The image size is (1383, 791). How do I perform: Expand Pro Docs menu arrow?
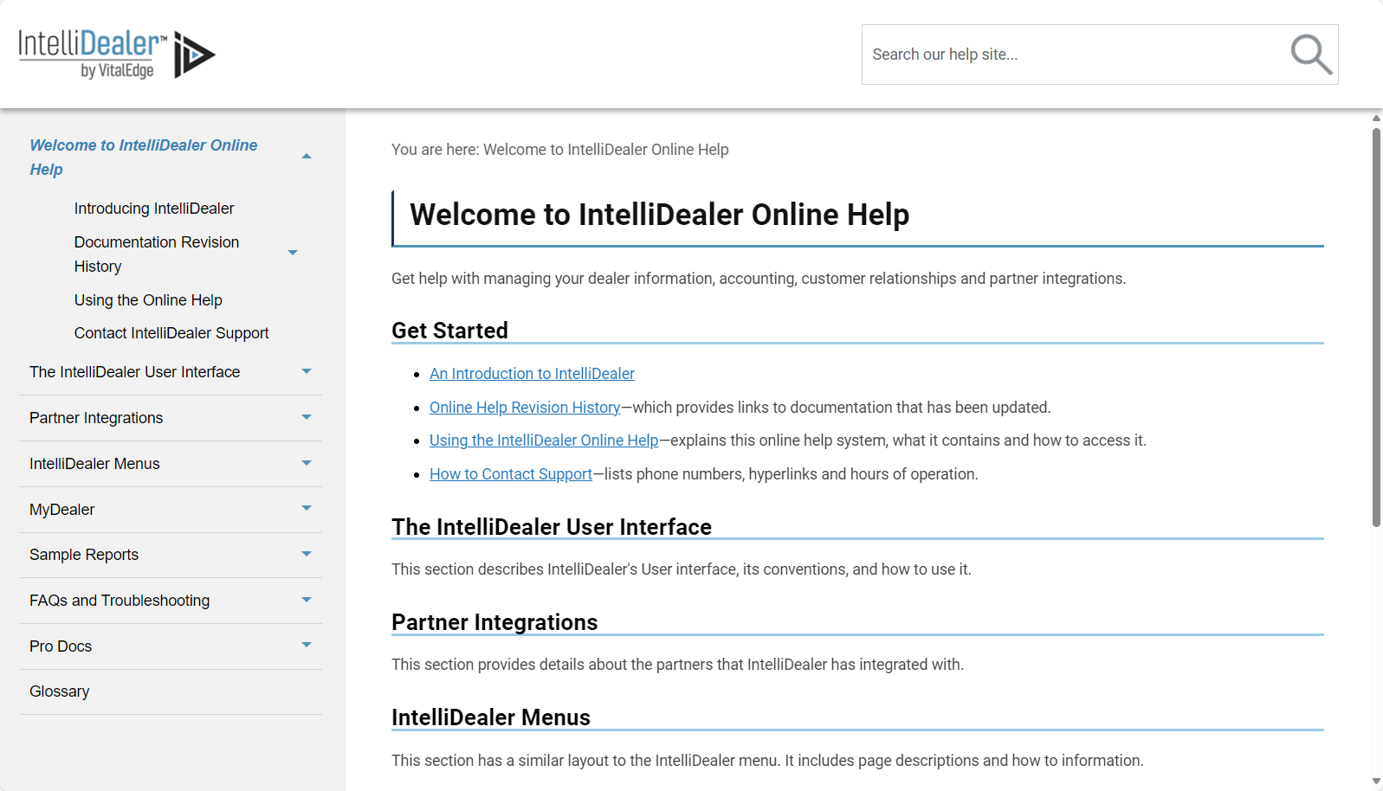(x=307, y=645)
